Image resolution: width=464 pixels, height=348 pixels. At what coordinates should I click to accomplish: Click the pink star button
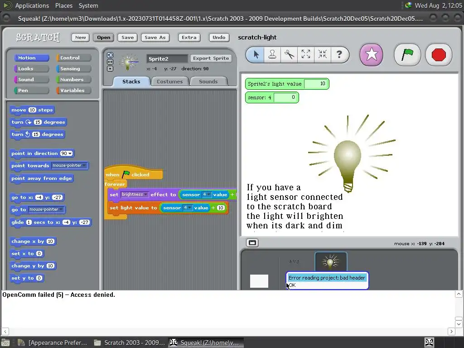tap(371, 55)
